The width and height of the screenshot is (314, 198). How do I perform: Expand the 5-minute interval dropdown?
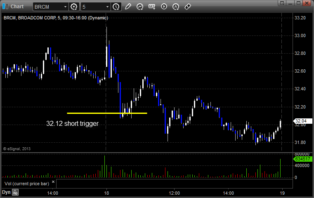point(107,7)
